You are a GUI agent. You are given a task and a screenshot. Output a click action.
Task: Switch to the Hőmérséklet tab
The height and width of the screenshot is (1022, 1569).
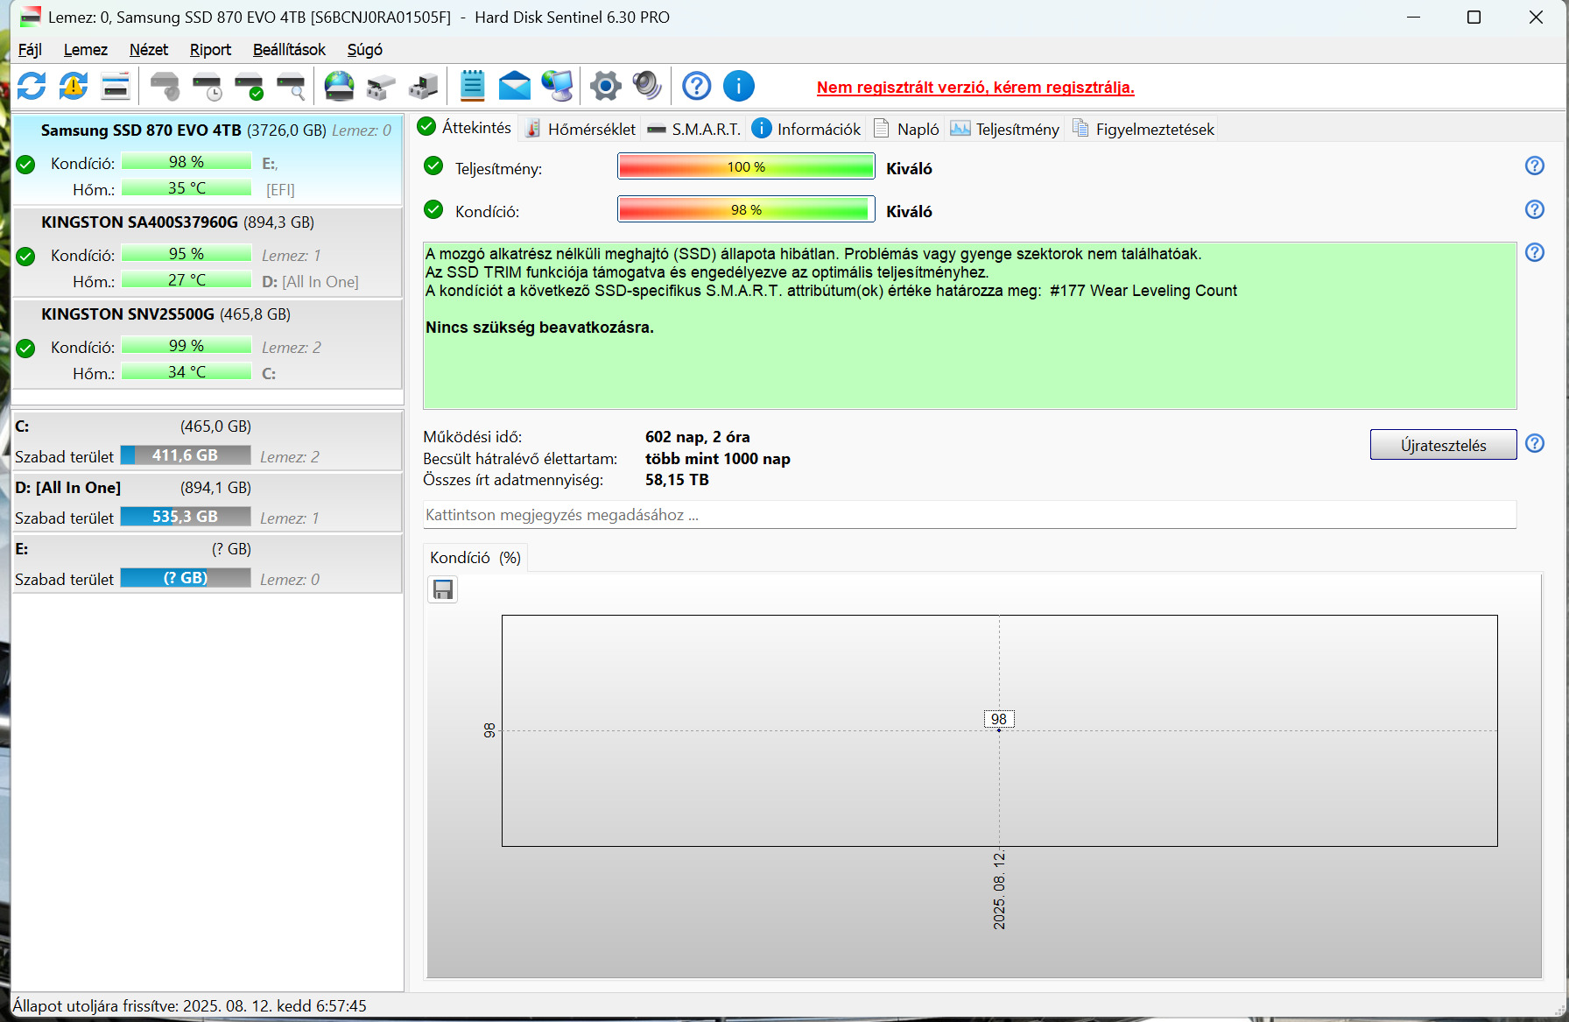(x=580, y=129)
